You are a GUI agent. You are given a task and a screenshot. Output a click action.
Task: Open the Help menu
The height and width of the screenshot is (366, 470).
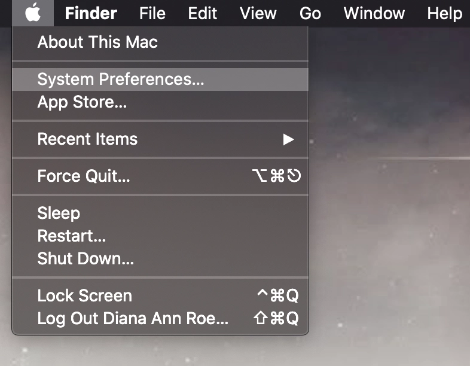tap(445, 14)
